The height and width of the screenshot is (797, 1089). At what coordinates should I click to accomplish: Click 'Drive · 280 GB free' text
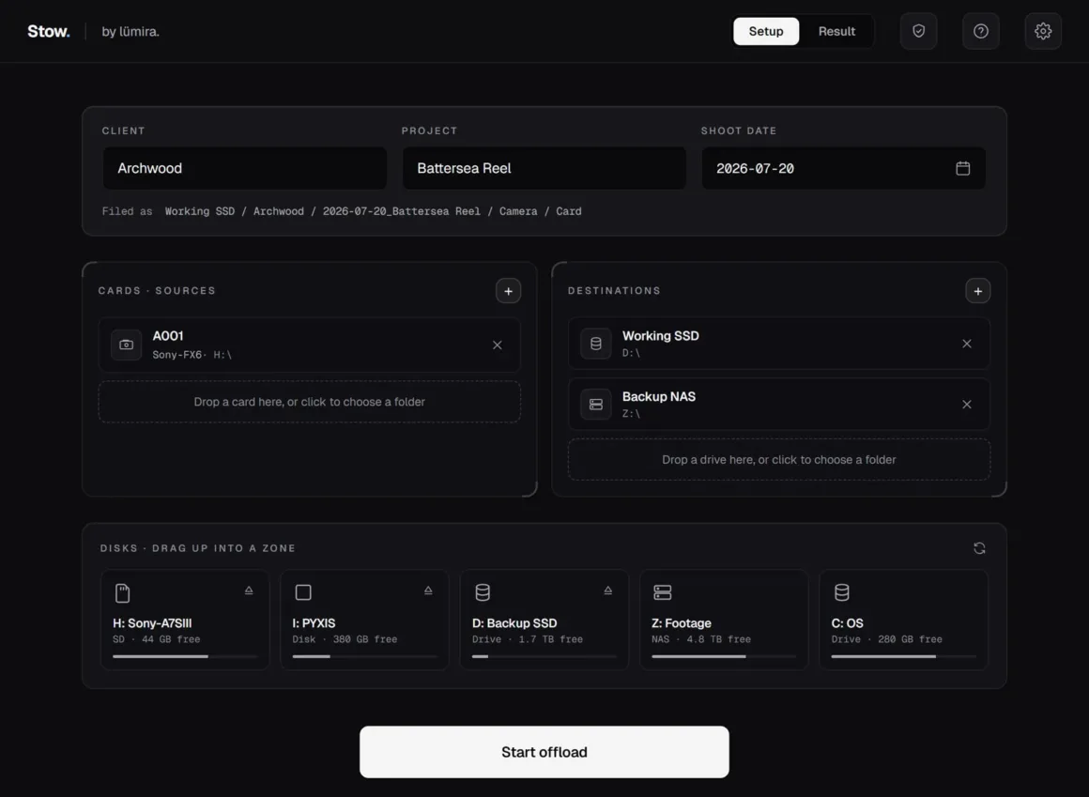click(887, 639)
